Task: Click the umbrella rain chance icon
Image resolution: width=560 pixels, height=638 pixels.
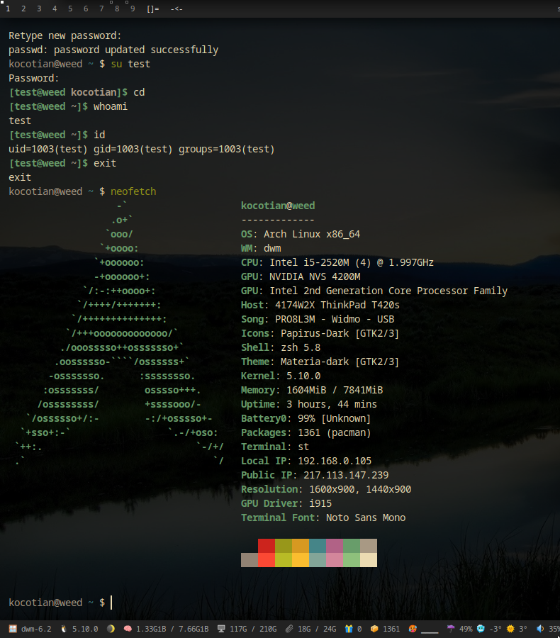Action: pyautogui.click(x=451, y=629)
